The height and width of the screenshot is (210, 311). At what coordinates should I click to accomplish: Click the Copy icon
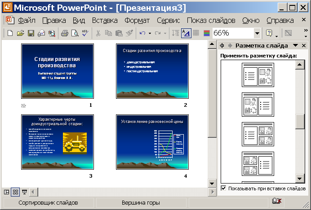tap(108, 33)
